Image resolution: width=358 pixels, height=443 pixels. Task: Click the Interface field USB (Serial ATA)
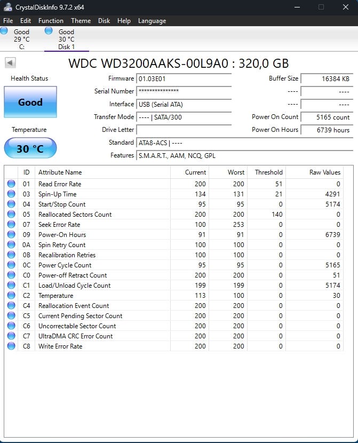point(184,104)
